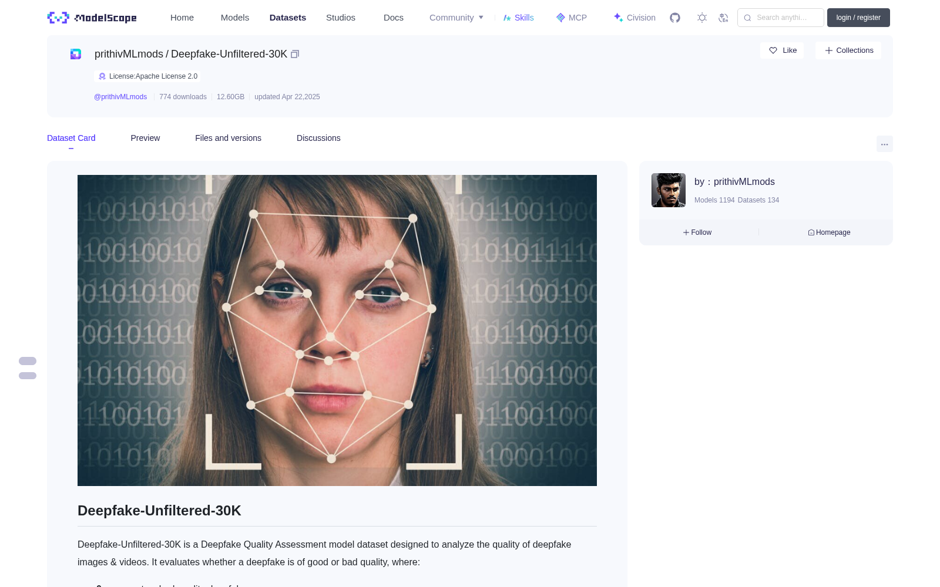Switch language with the translate icon
Image resolution: width=940 pixels, height=587 pixels.
(723, 18)
